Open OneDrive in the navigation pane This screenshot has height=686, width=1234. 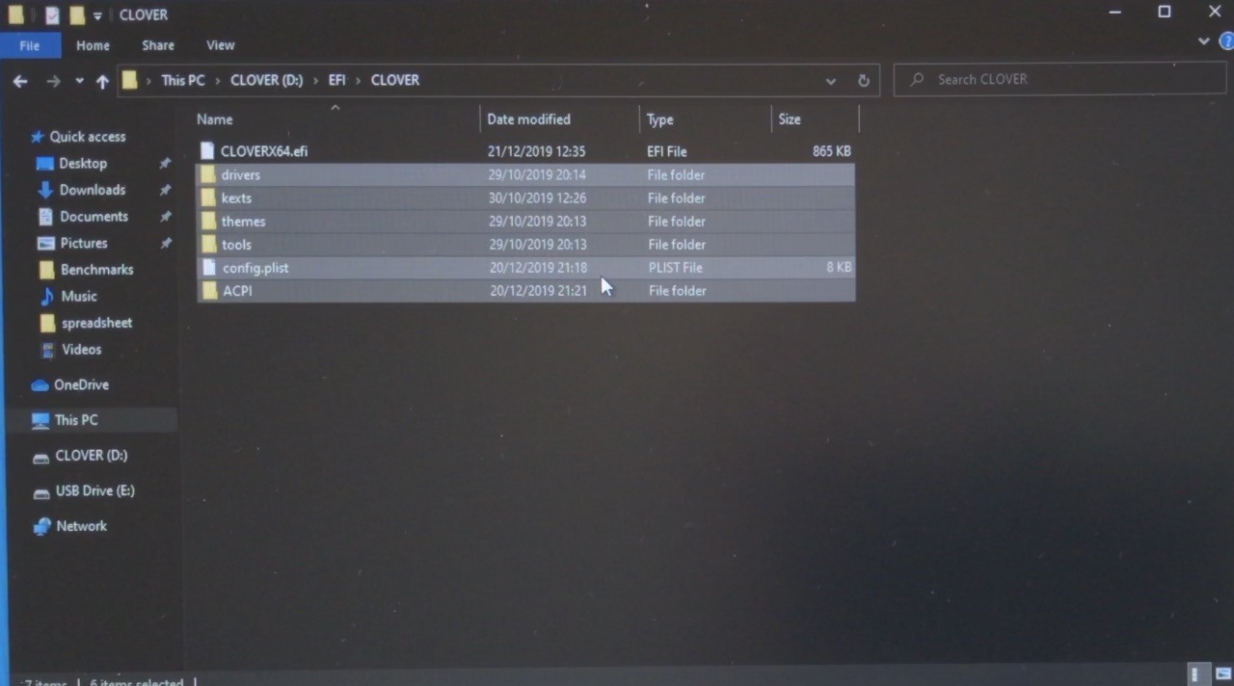pos(81,384)
